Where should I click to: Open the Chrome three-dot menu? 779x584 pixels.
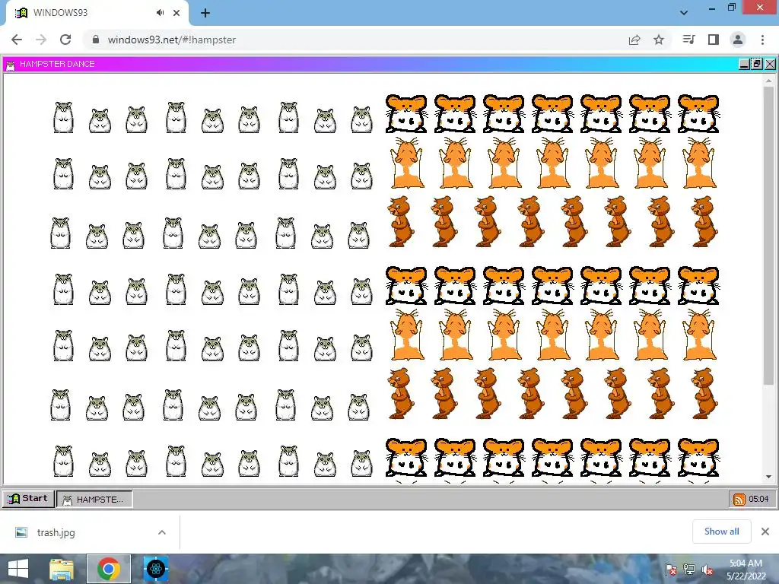tap(762, 40)
